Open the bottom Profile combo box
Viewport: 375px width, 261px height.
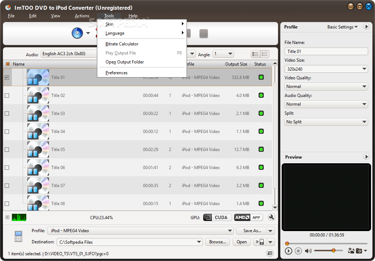click(x=140, y=231)
